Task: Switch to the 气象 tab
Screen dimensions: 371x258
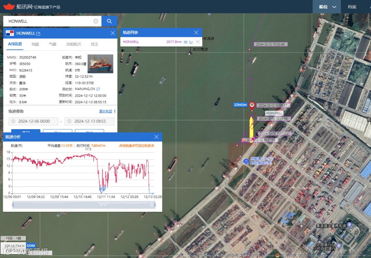Action: click(x=53, y=44)
